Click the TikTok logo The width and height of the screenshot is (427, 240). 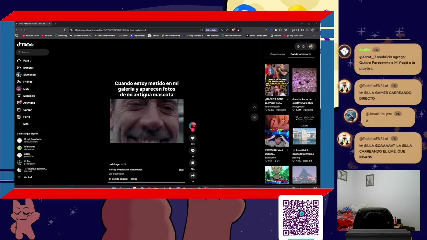click(x=25, y=45)
